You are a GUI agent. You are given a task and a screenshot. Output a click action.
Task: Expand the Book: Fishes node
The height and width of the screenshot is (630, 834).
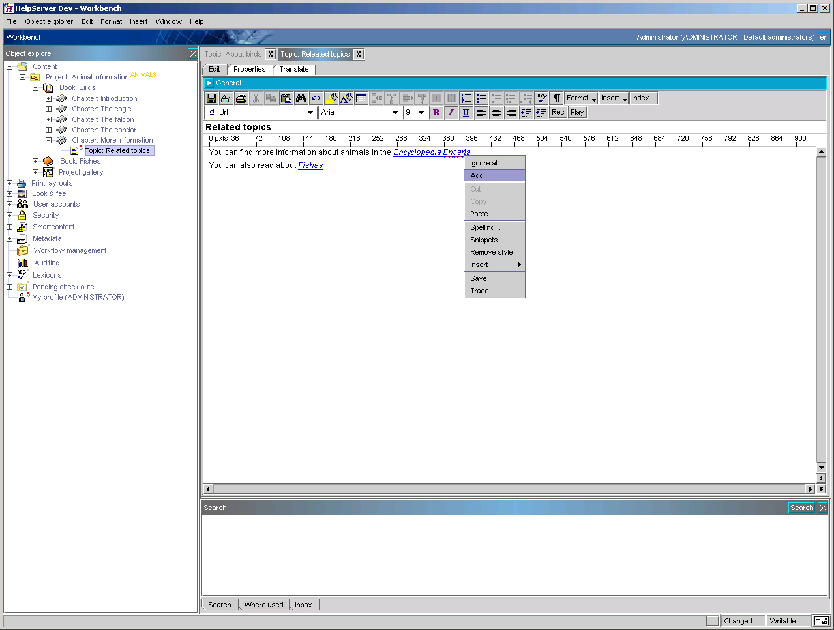tap(35, 161)
